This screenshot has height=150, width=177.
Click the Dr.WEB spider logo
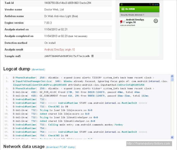(123, 9)
